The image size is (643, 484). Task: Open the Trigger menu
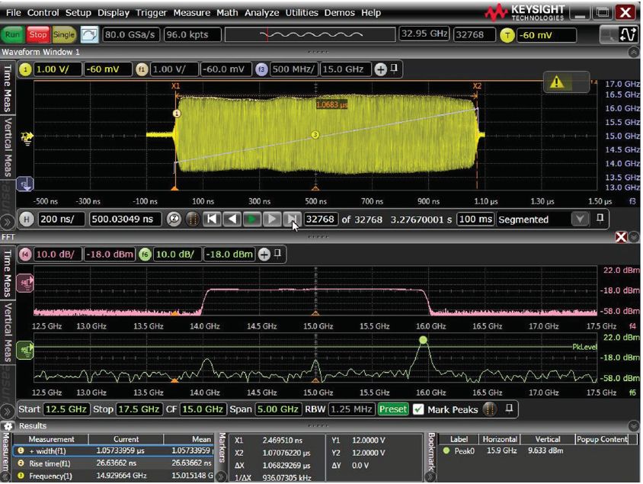pos(152,13)
